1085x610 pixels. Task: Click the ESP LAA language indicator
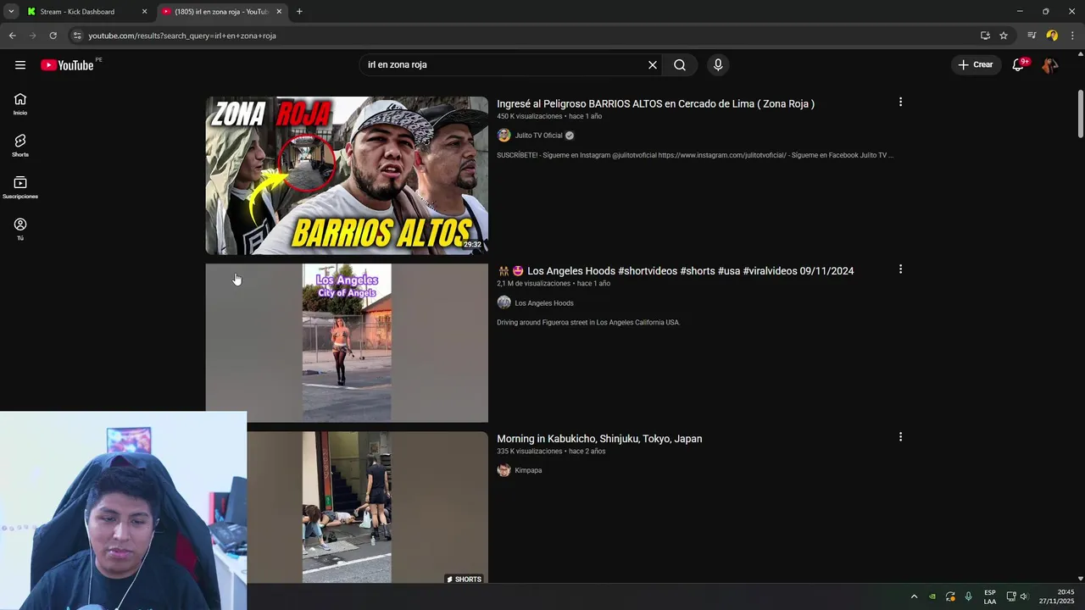click(990, 596)
